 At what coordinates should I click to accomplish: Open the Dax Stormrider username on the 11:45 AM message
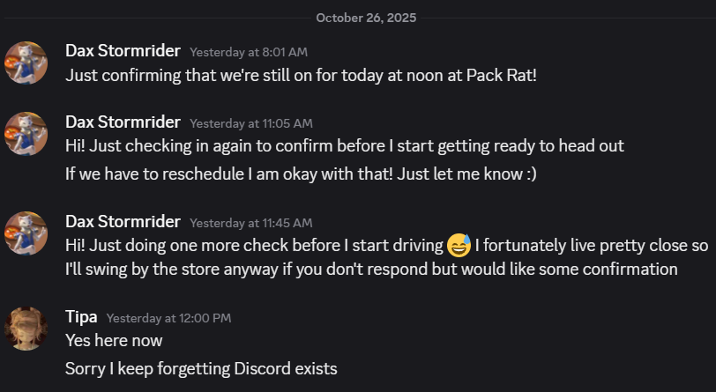coord(123,221)
